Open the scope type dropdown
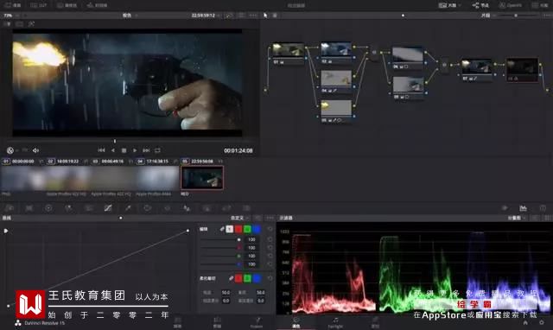 point(517,219)
